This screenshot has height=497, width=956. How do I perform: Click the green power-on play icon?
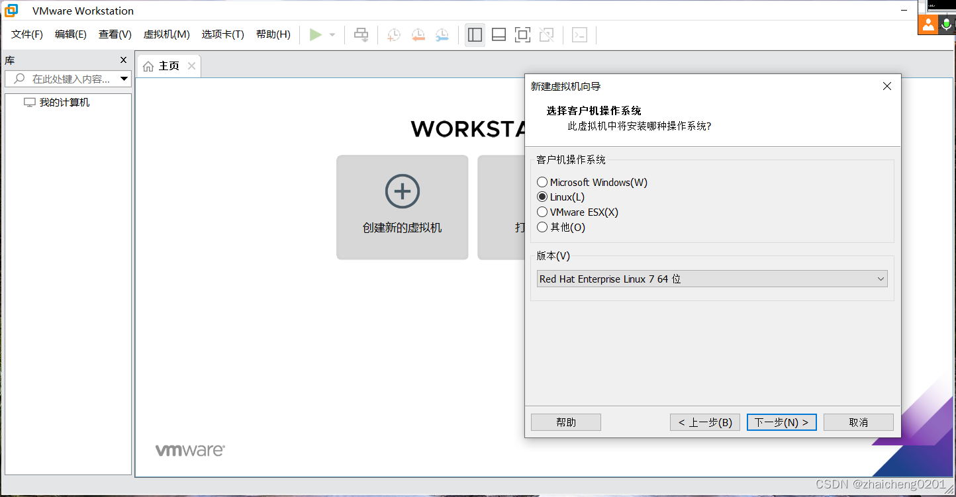point(316,34)
